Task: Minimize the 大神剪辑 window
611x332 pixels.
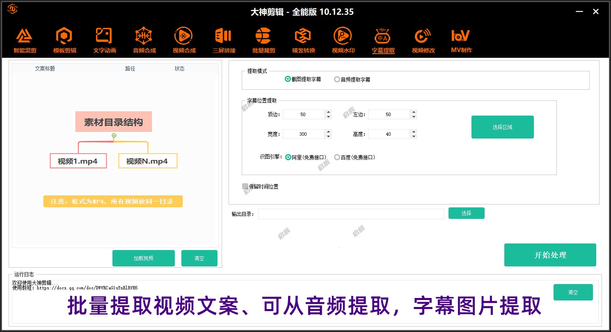Action: coord(579,11)
